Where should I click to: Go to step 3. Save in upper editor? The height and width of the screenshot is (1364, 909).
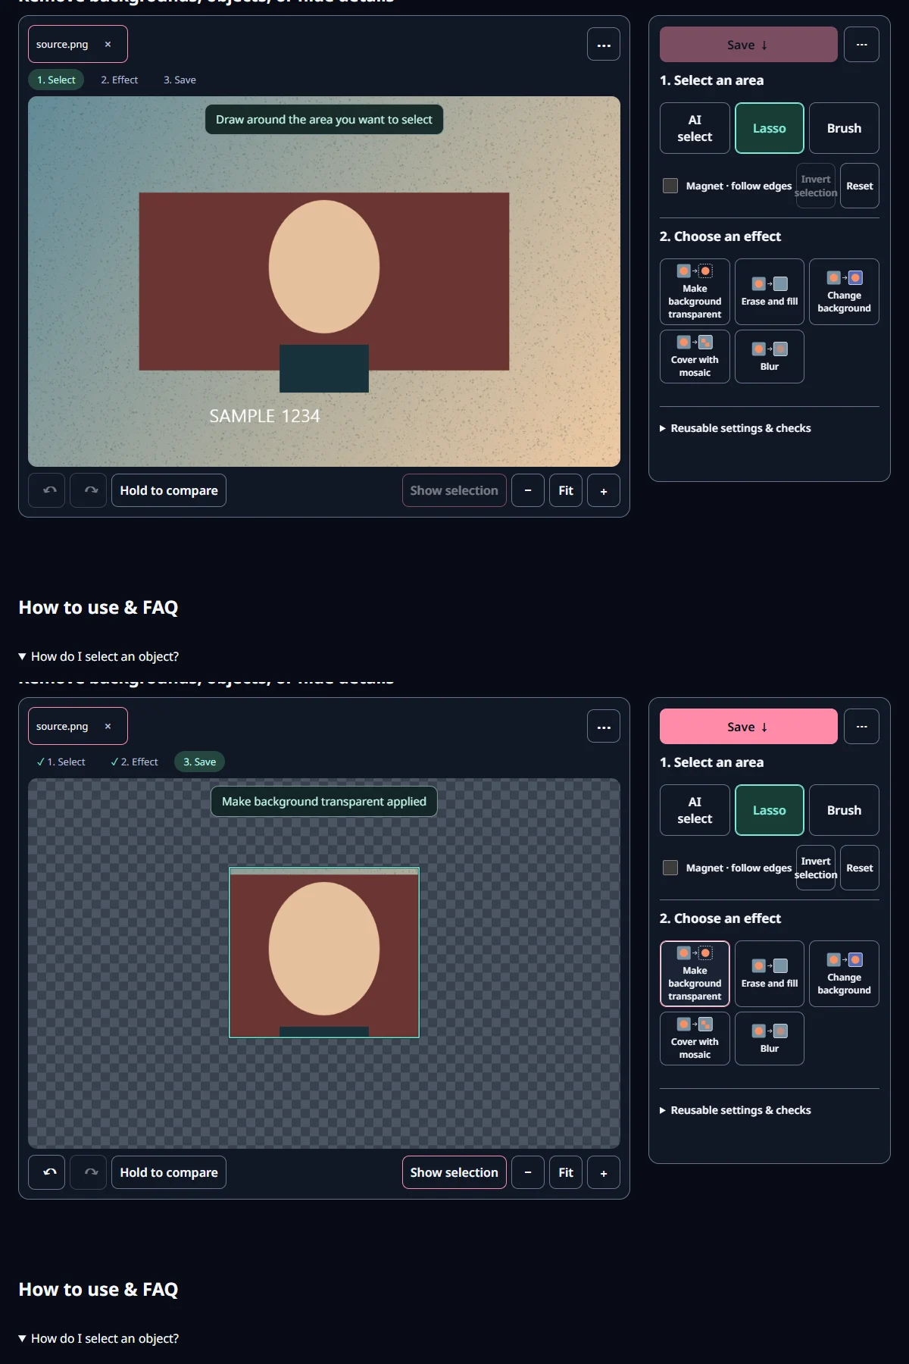click(x=180, y=80)
